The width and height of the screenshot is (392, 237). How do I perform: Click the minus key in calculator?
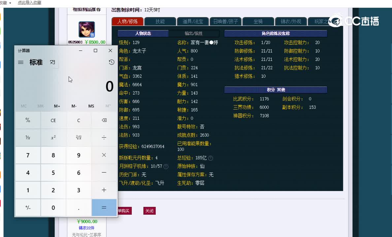tap(104, 172)
